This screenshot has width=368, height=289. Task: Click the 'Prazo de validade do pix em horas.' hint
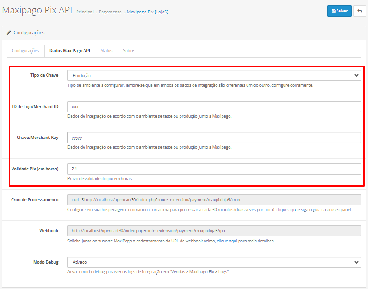[100, 179]
